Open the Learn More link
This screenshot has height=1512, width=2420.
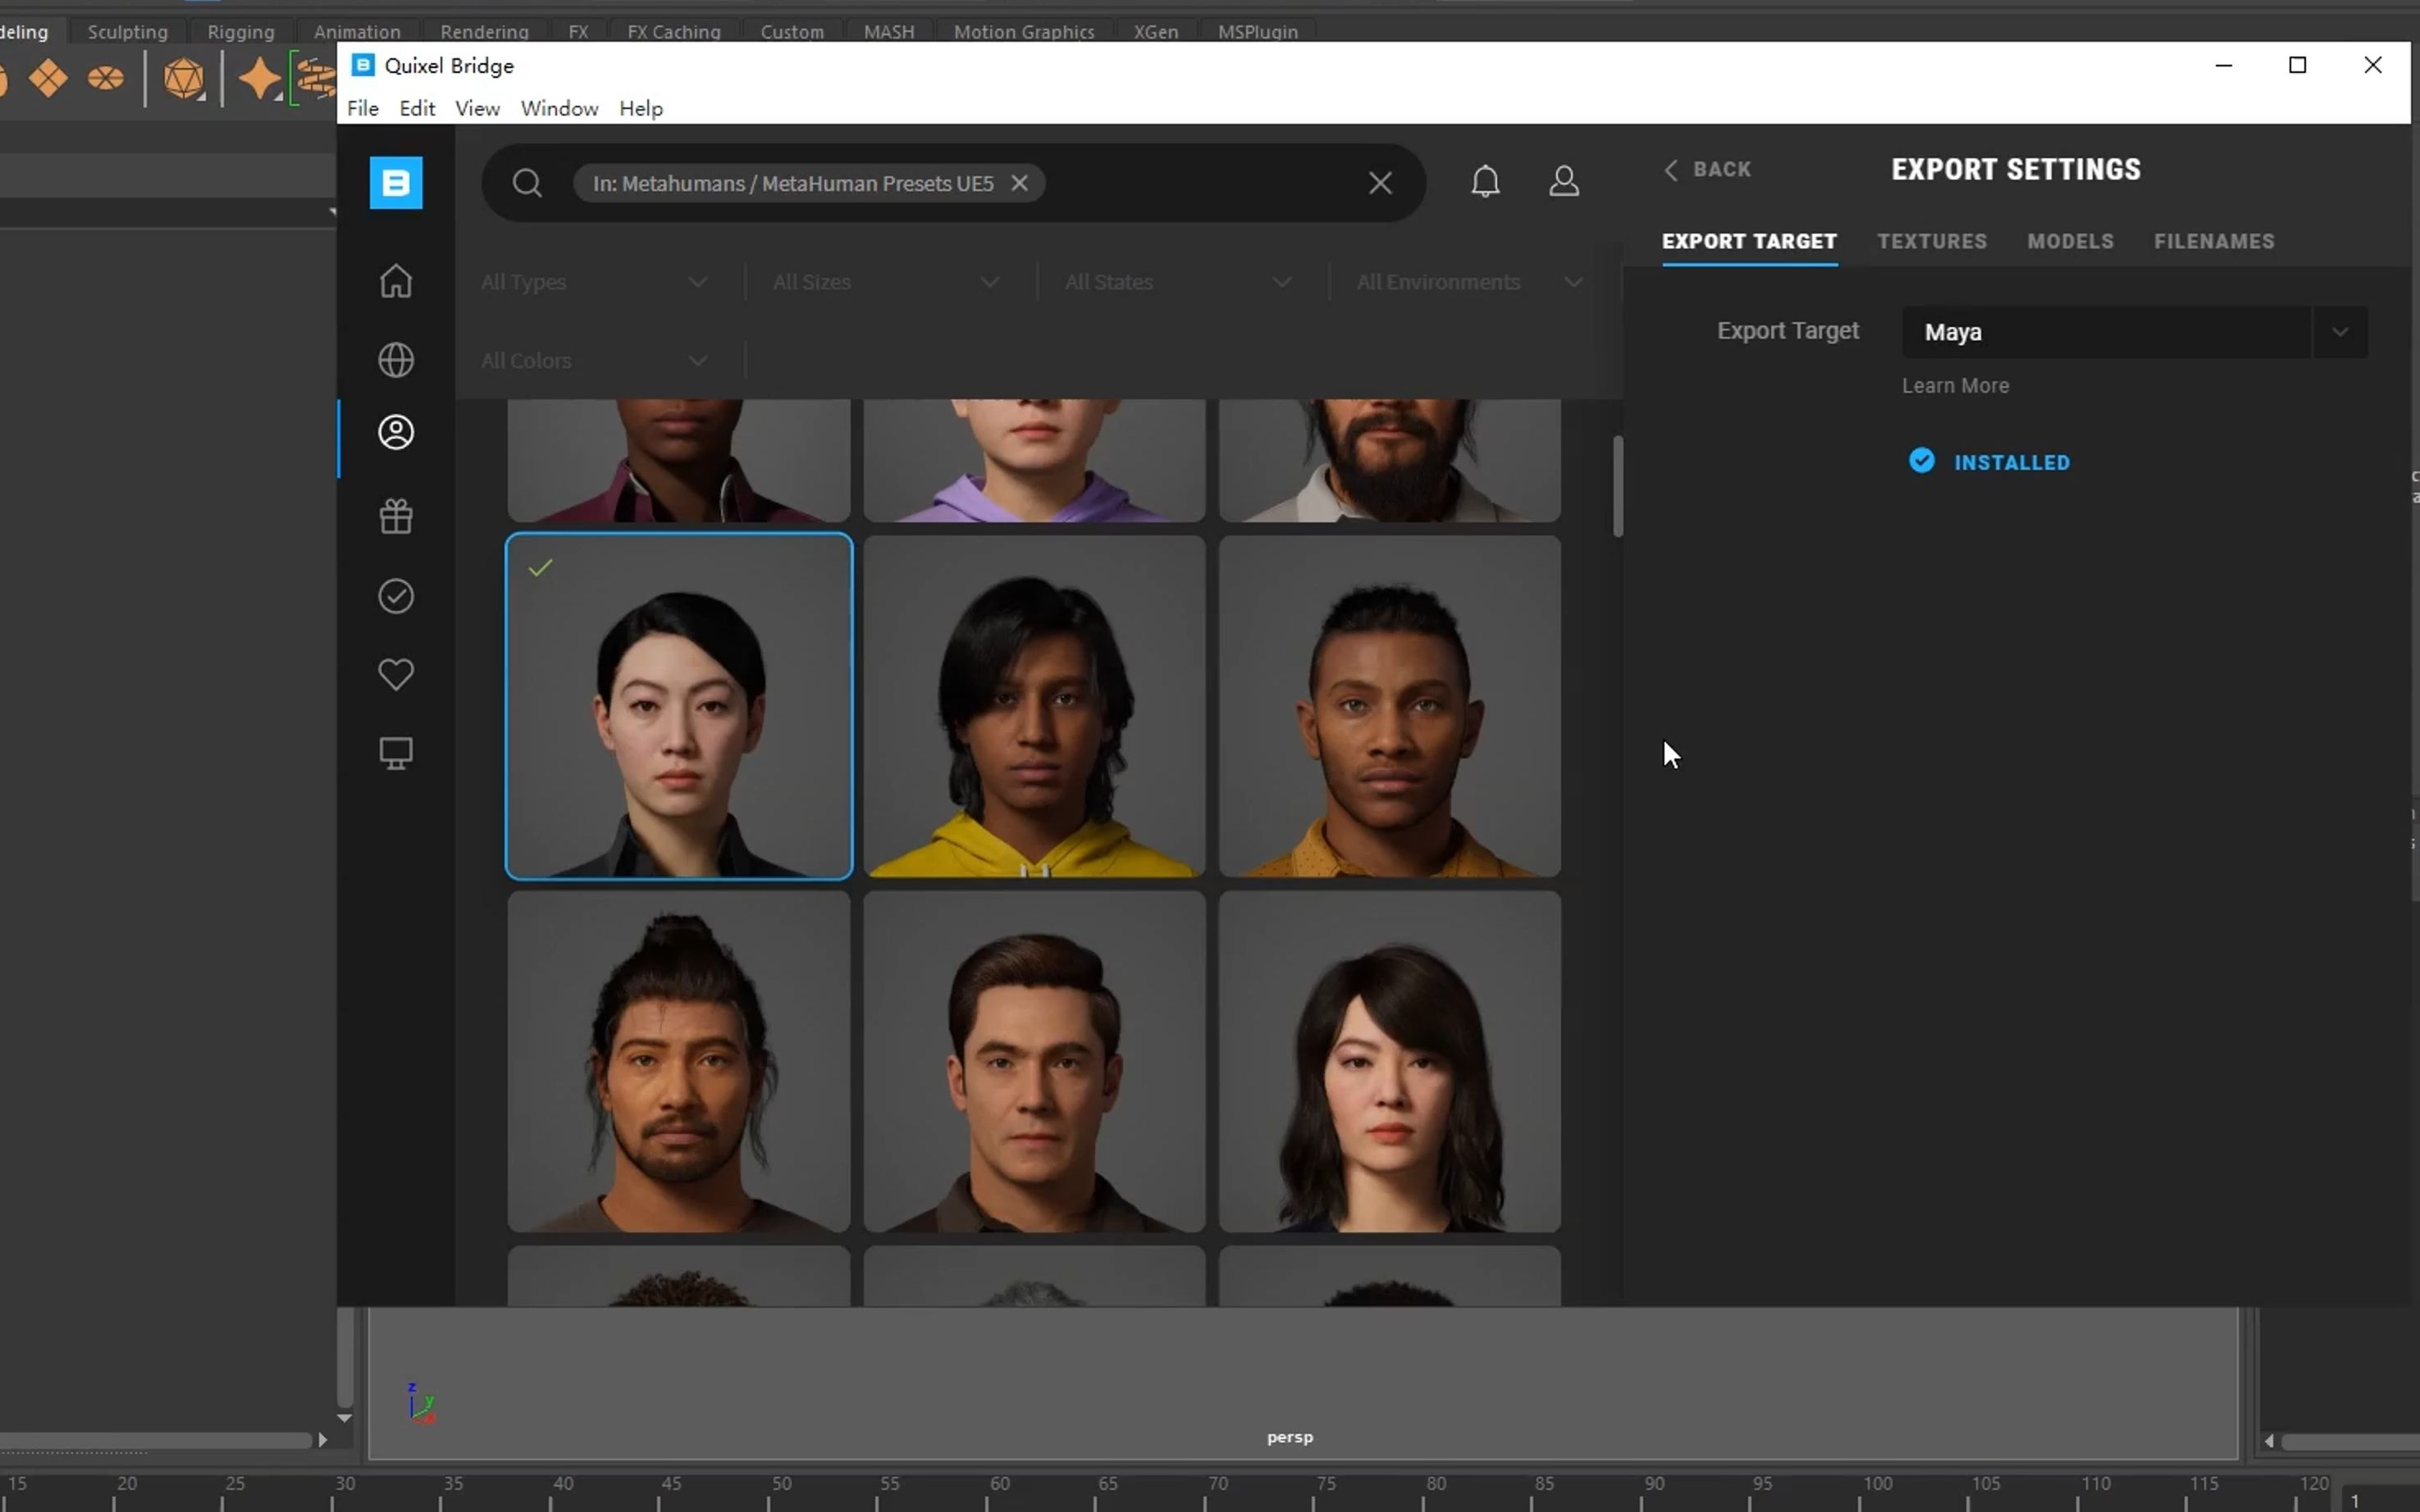(x=1955, y=386)
